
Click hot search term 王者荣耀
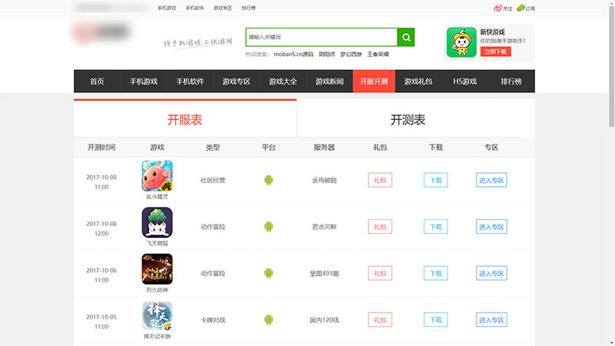coord(377,54)
